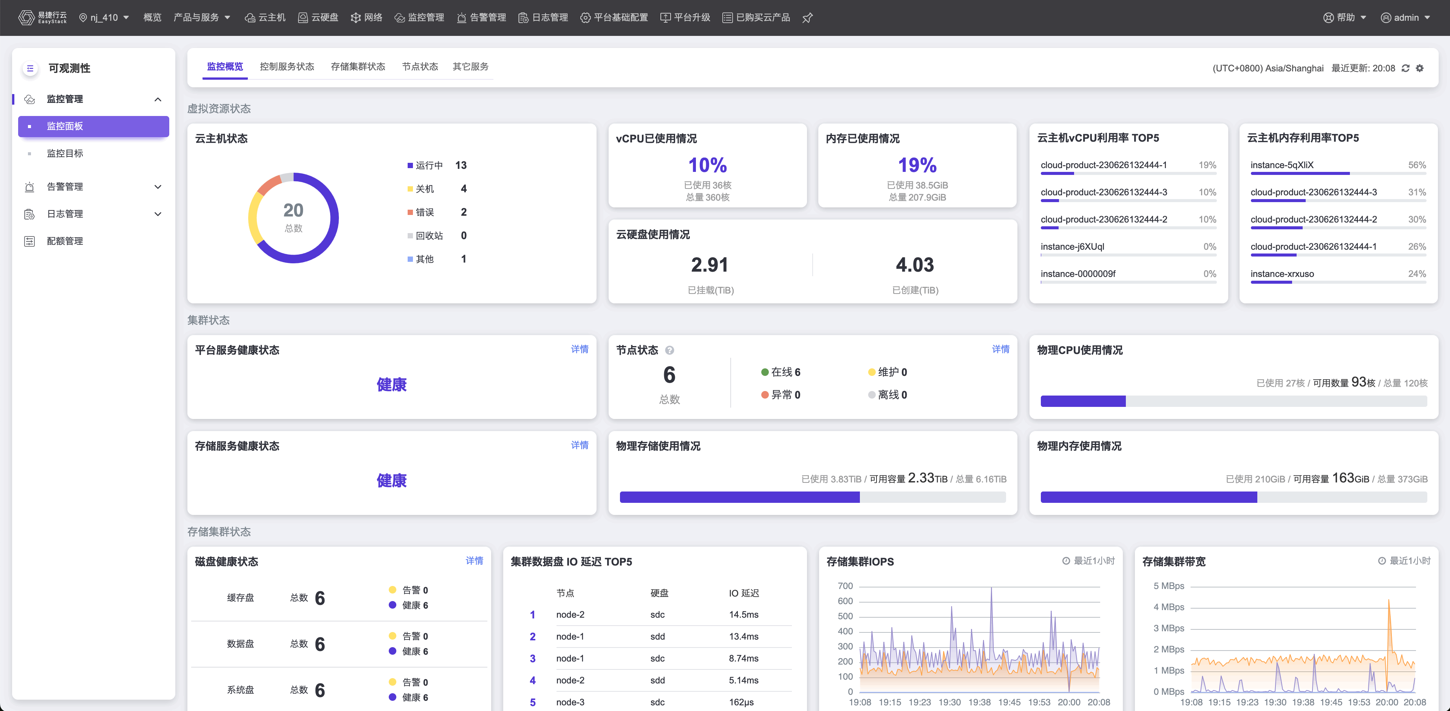
Task: Open 详情 link for 平台服务健康状态
Action: click(579, 349)
